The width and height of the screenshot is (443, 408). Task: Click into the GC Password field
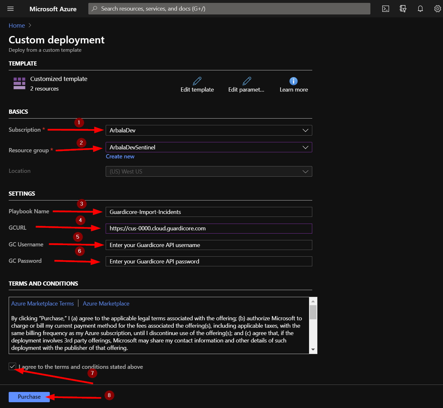209,262
